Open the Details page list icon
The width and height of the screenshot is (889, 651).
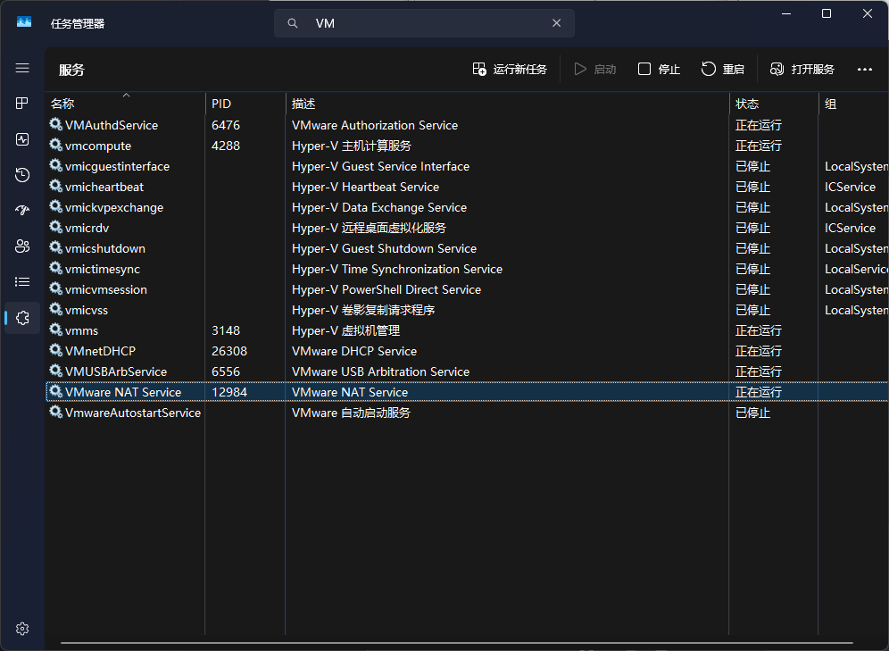[22, 282]
